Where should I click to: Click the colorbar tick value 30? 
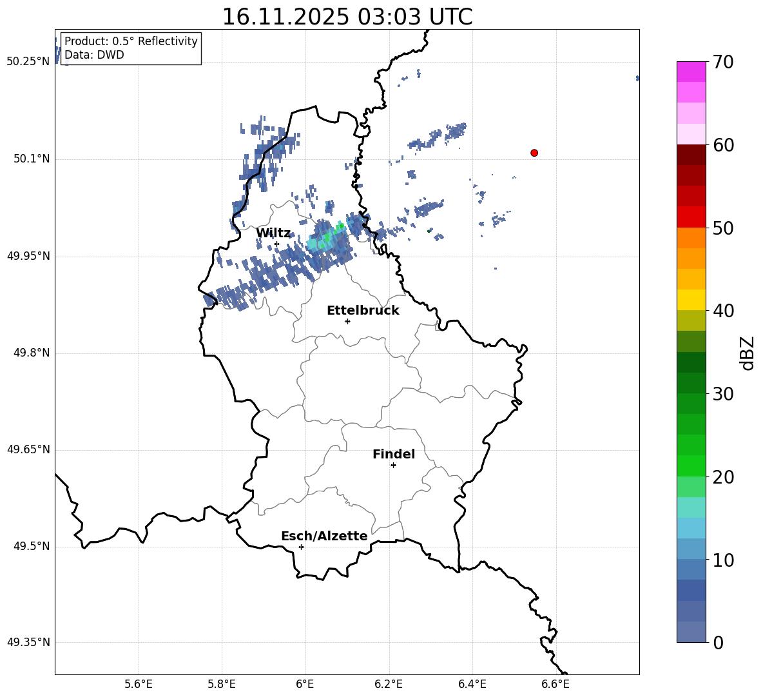(x=724, y=394)
